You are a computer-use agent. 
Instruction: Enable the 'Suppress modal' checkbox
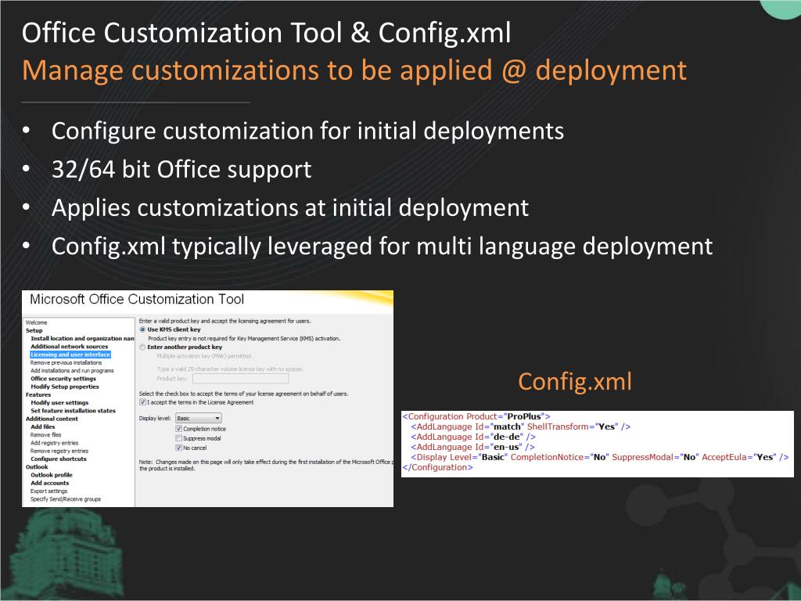[179, 438]
